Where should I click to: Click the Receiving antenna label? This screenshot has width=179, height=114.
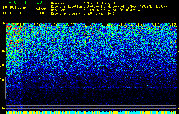click(65, 13)
